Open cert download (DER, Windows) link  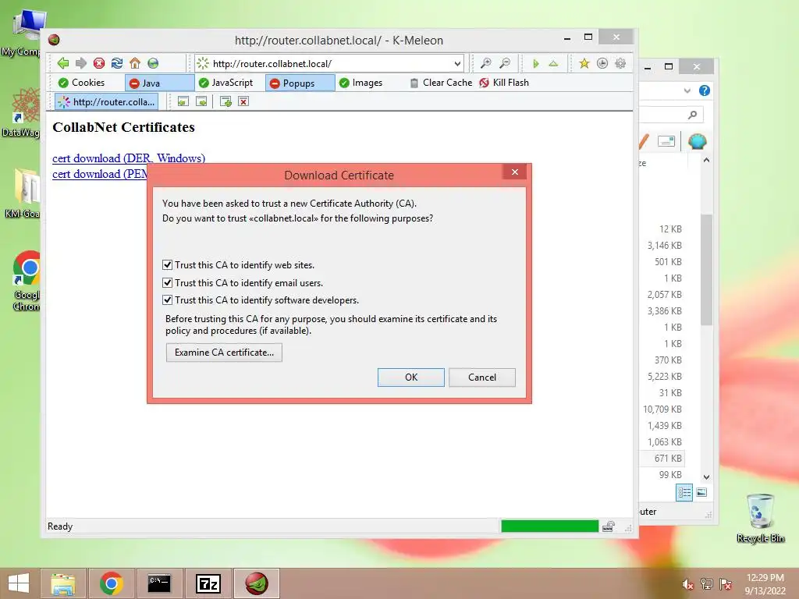(129, 158)
